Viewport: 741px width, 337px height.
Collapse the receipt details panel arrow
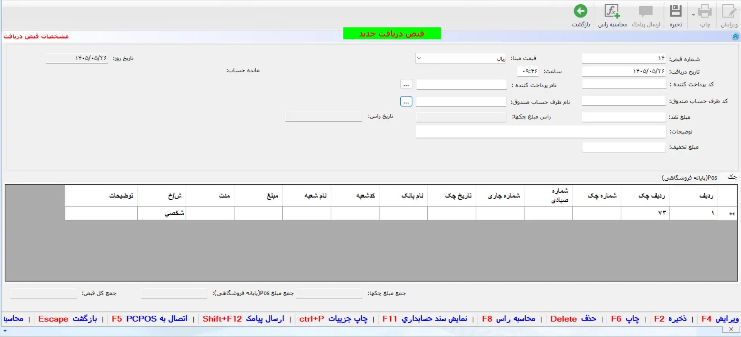click(x=735, y=36)
